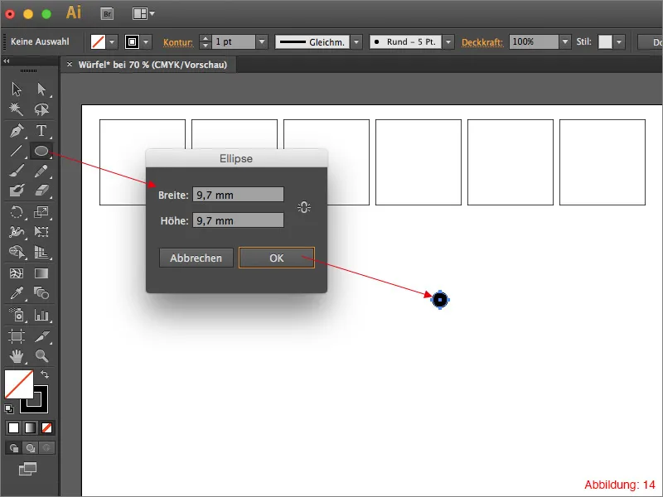
Task: Switch to the Würfel* document tab
Action: click(152, 65)
